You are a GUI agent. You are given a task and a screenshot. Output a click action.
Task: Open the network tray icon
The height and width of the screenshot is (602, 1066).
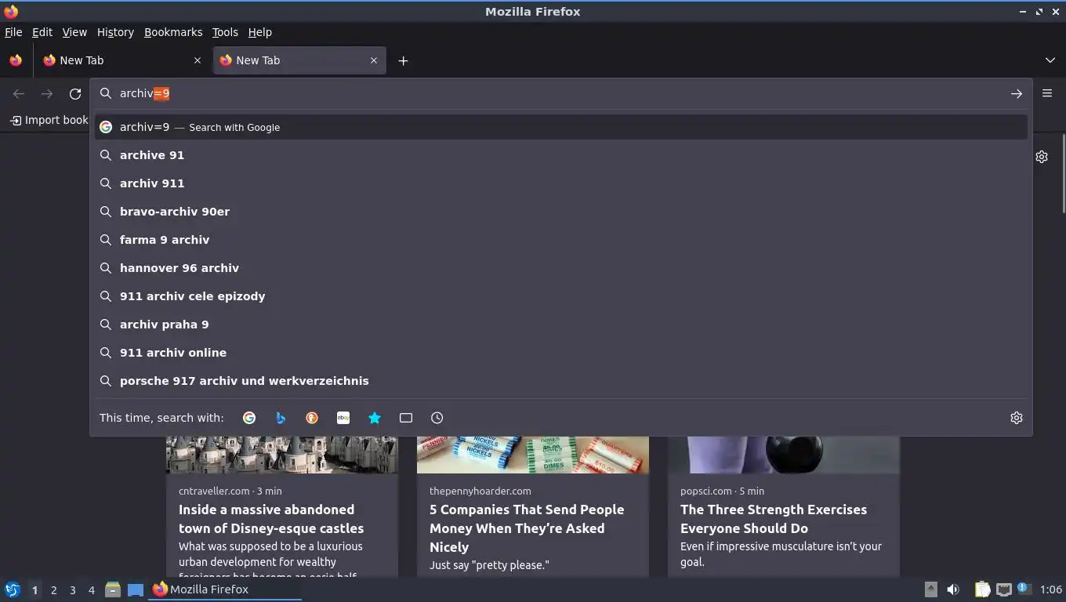coord(1003,589)
